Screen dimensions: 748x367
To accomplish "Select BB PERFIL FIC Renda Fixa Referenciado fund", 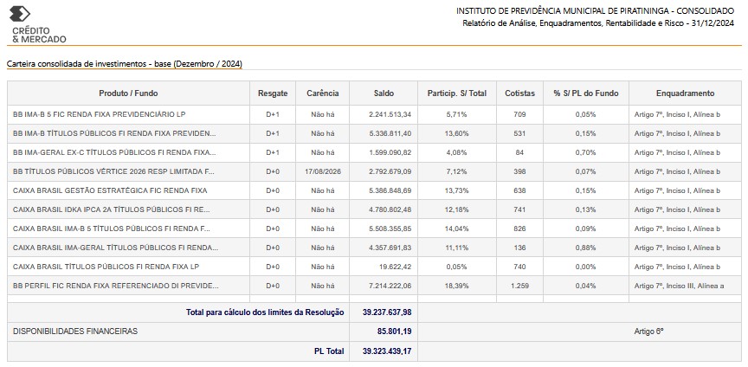I will [116, 286].
